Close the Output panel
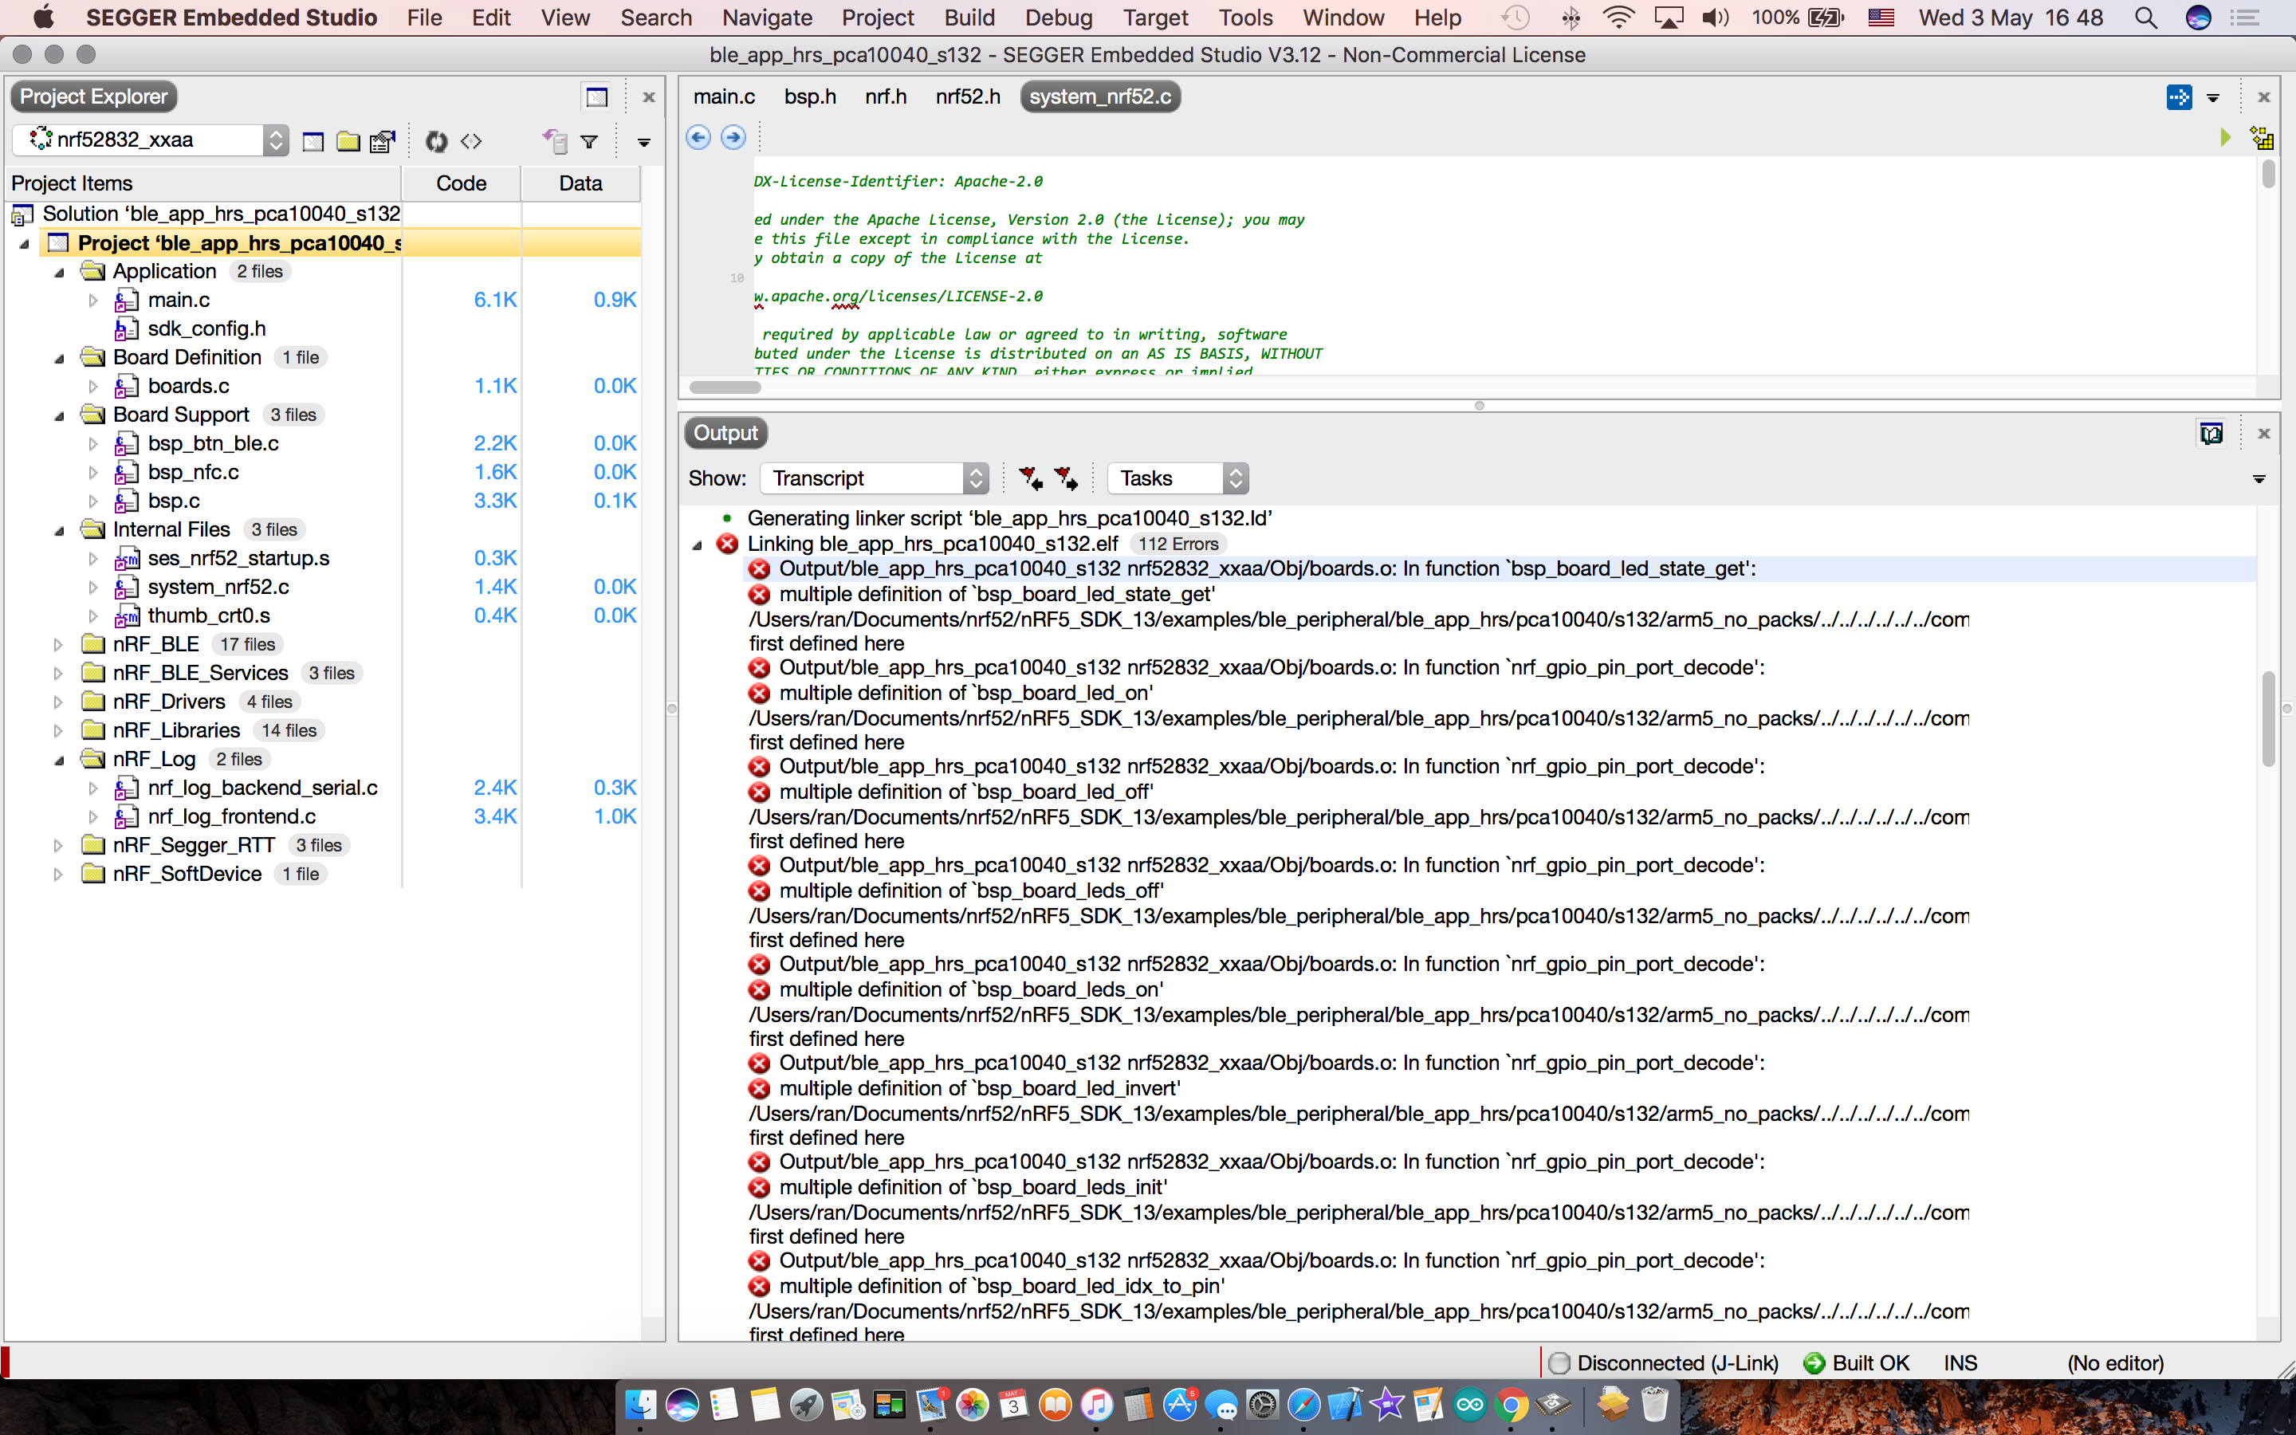2296x1435 pixels. pos(2264,434)
